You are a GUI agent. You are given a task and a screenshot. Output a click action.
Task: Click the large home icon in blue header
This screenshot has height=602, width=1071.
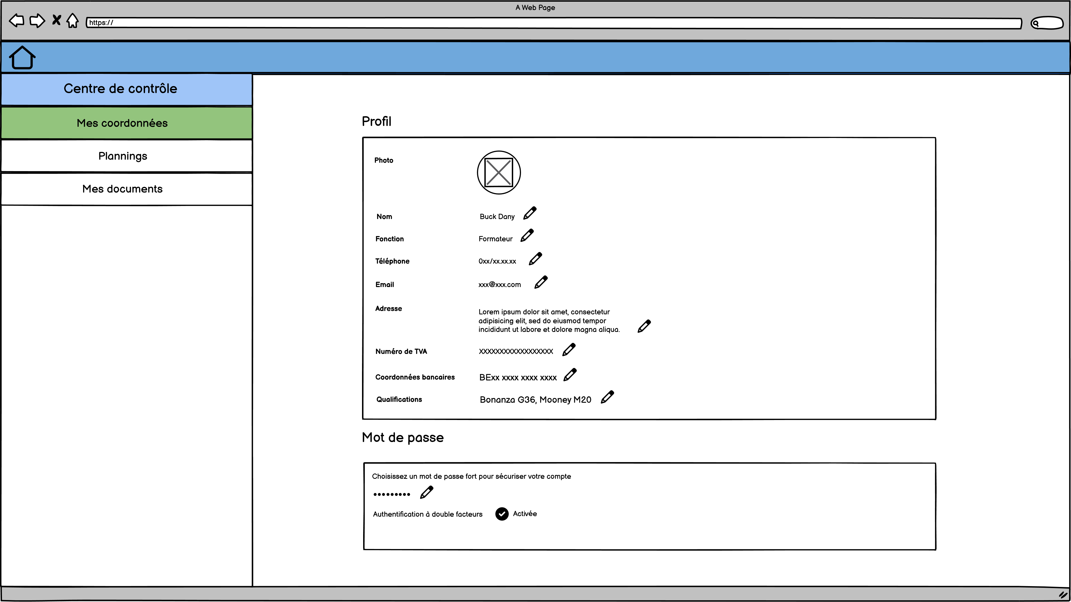tap(22, 57)
